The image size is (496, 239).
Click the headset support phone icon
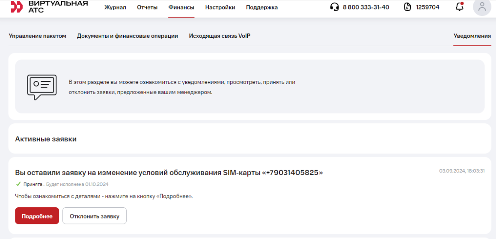click(x=335, y=7)
